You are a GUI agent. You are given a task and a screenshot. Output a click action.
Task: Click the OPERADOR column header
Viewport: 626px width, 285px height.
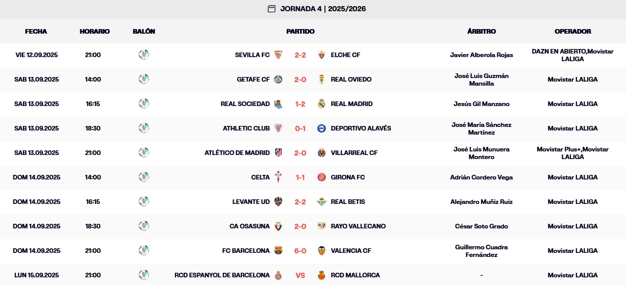[572, 32]
